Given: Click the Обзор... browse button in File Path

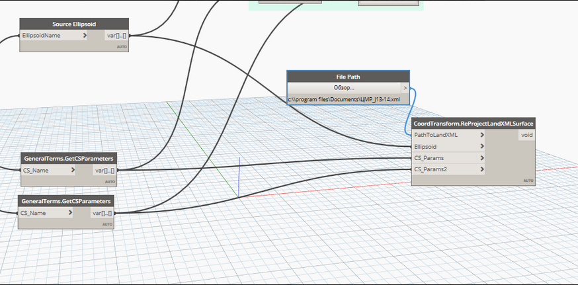Looking at the screenshot, I should tap(343, 87).
